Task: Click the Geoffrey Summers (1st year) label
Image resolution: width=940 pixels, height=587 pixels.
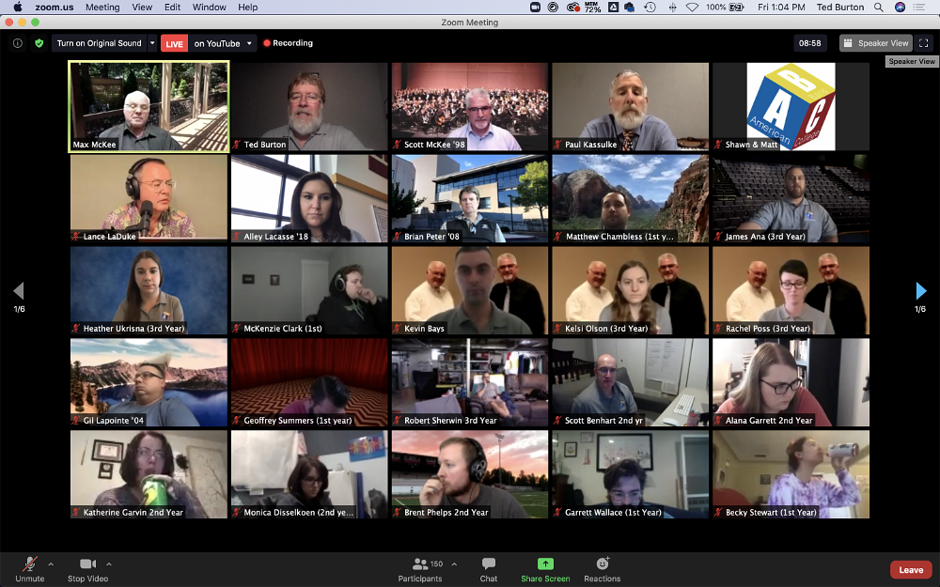Action: (x=297, y=421)
